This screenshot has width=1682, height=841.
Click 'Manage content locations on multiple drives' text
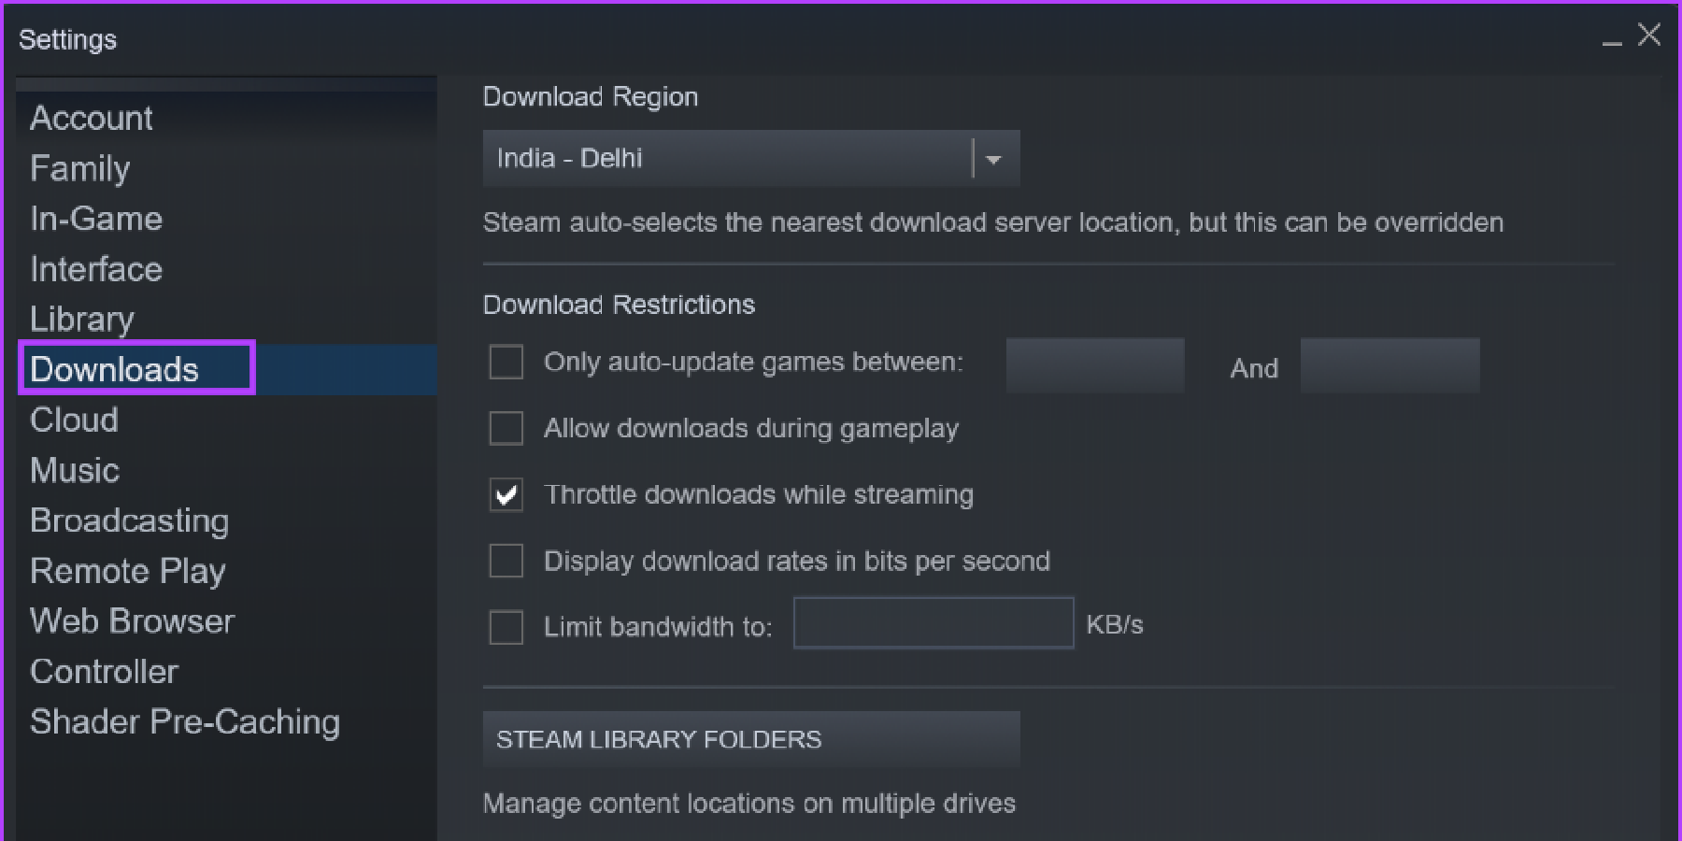coord(749,804)
